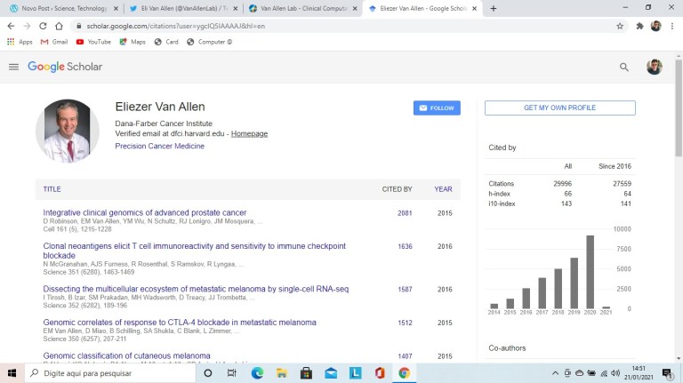Open the h-index label

[499, 194]
